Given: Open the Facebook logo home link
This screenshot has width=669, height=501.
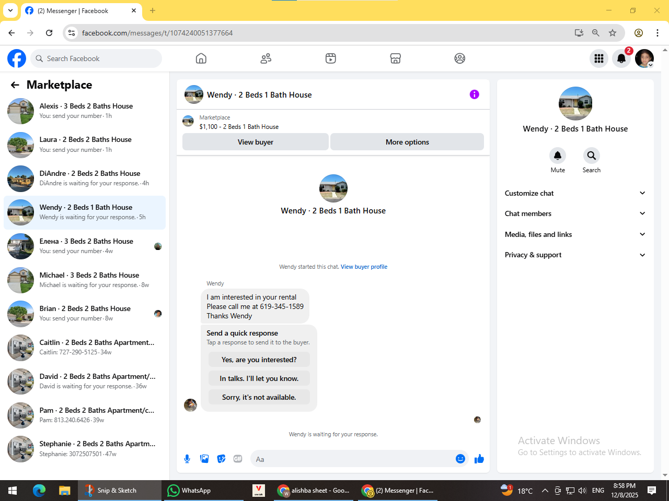Looking at the screenshot, I should click(17, 58).
